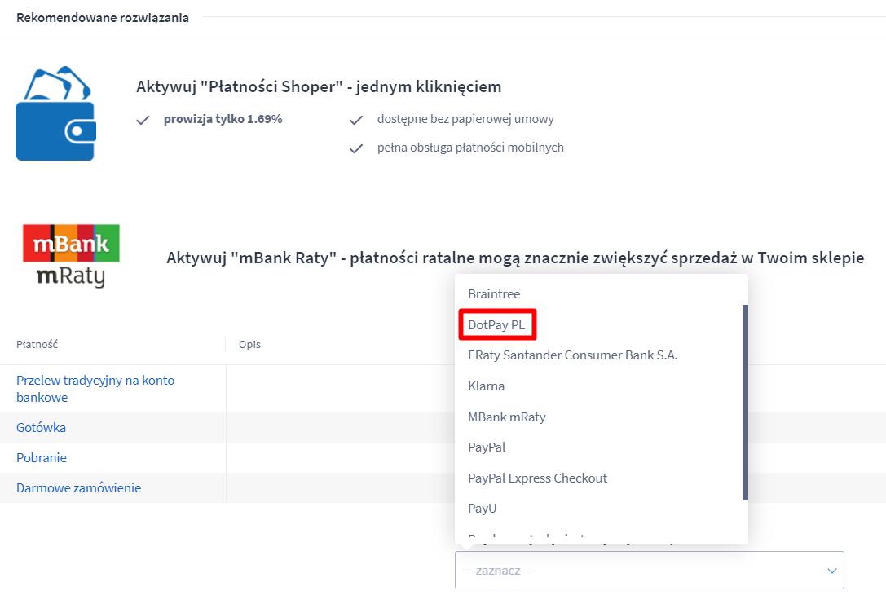
Task: Open the Pobranie payment link
Action: tap(42, 457)
